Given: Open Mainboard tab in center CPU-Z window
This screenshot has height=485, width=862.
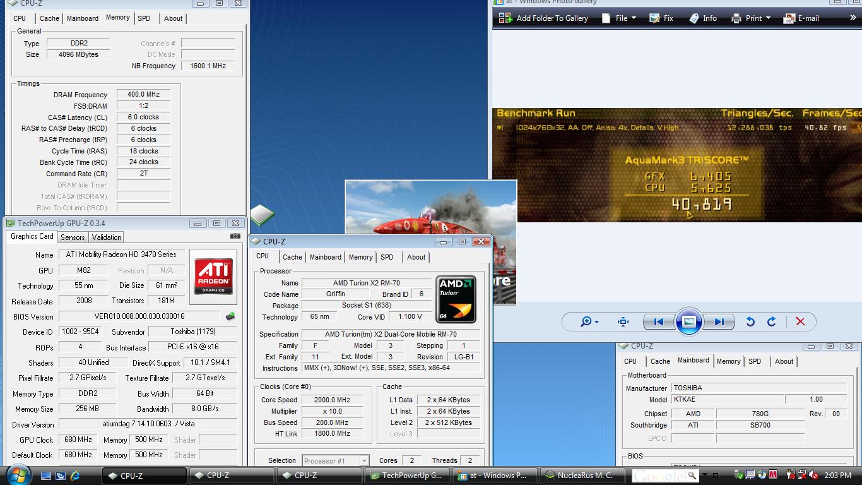Looking at the screenshot, I should coord(326,257).
